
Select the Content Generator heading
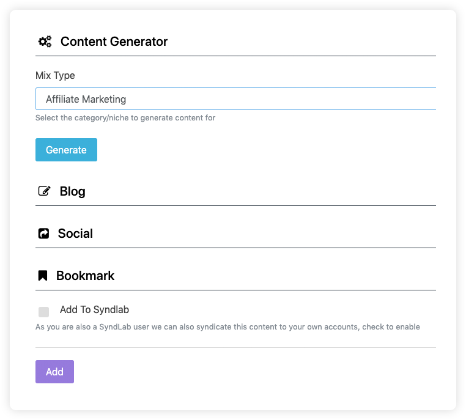[114, 42]
